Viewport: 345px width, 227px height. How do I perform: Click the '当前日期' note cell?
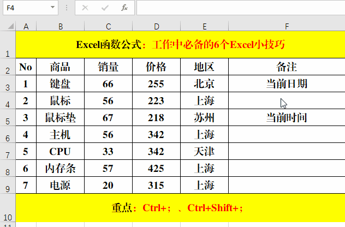click(287, 83)
